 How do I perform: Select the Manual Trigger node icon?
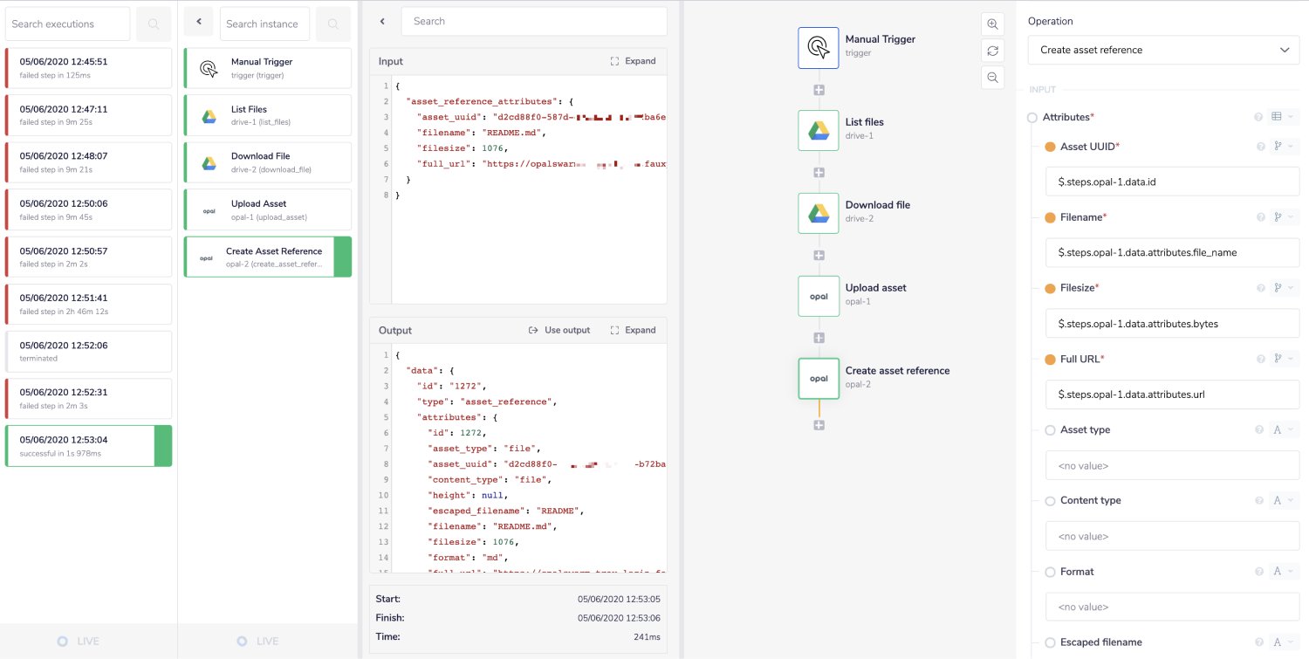[x=818, y=47]
